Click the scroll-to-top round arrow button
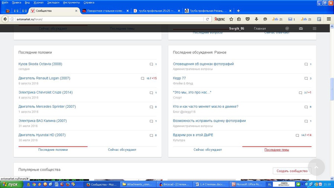Viewport: 334px width, 188px height. tap(316, 167)
